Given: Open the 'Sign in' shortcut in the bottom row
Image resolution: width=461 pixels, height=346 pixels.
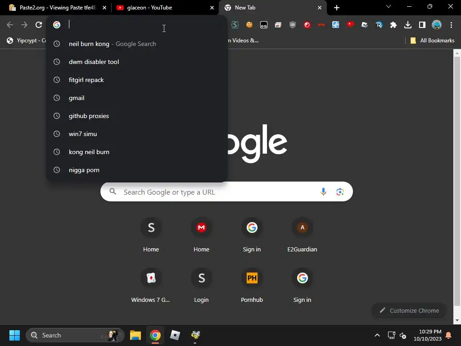Looking at the screenshot, I should pyautogui.click(x=302, y=285).
